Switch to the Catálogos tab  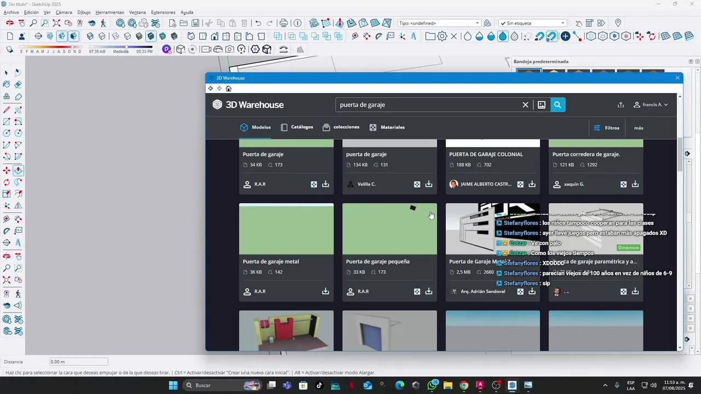297,127
